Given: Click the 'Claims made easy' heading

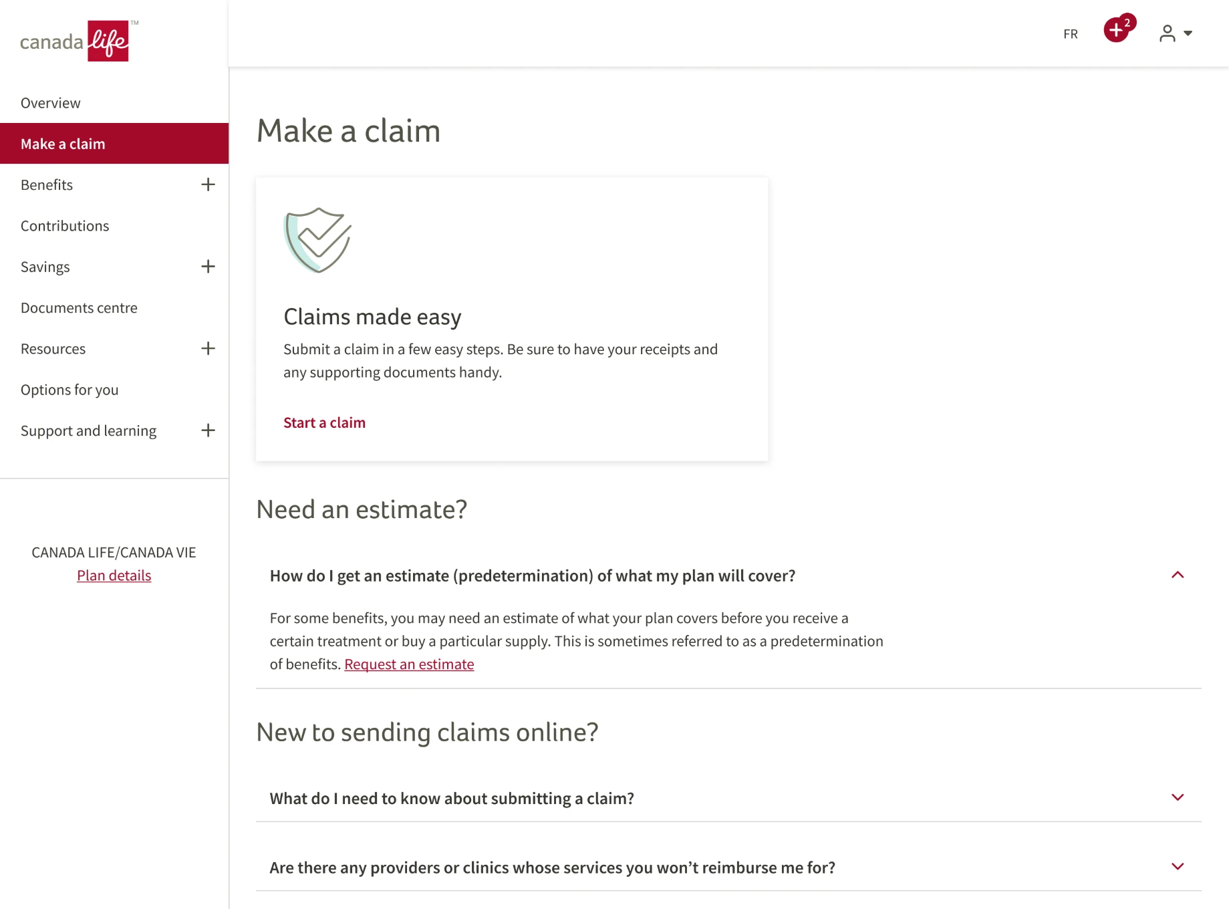Looking at the screenshot, I should (373, 317).
